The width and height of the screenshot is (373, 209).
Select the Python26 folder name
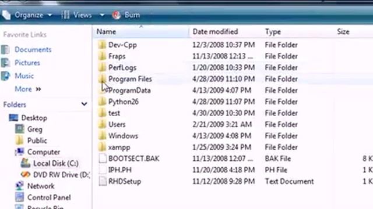tap(123, 102)
